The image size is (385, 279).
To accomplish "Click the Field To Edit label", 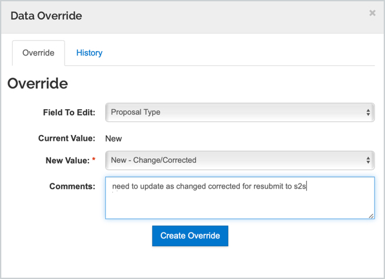I will [x=69, y=112].
